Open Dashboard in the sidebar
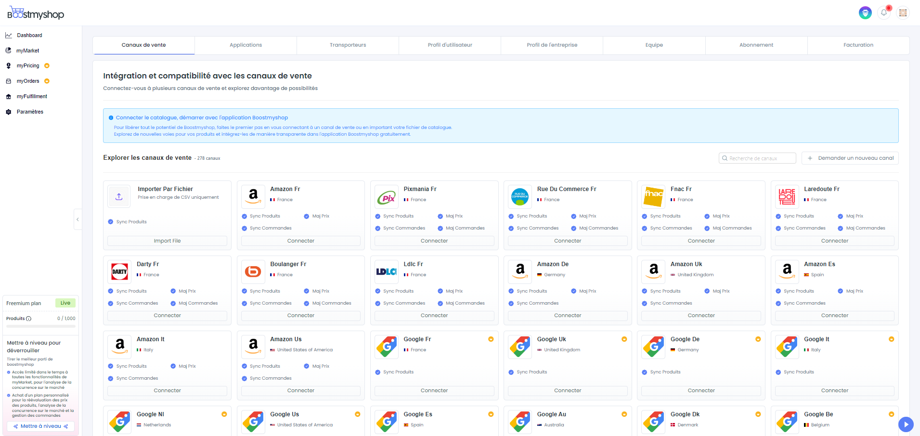The image size is (920, 436). coord(29,35)
